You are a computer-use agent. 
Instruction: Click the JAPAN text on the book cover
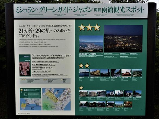pyautogui.click(x=27, y=61)
